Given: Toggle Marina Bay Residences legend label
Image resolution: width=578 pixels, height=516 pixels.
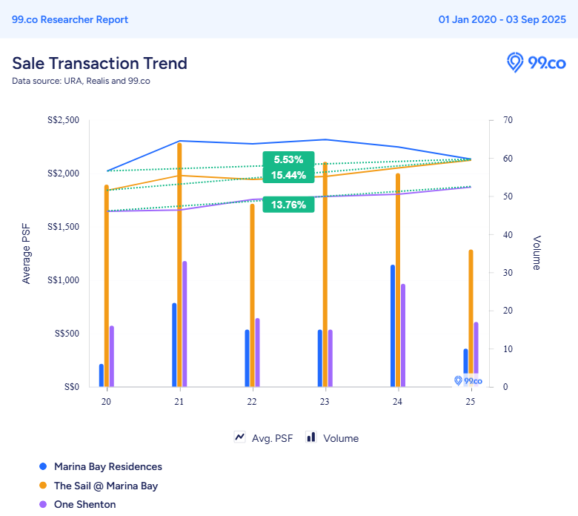Looking at the screenshot, I should [107, 466].
